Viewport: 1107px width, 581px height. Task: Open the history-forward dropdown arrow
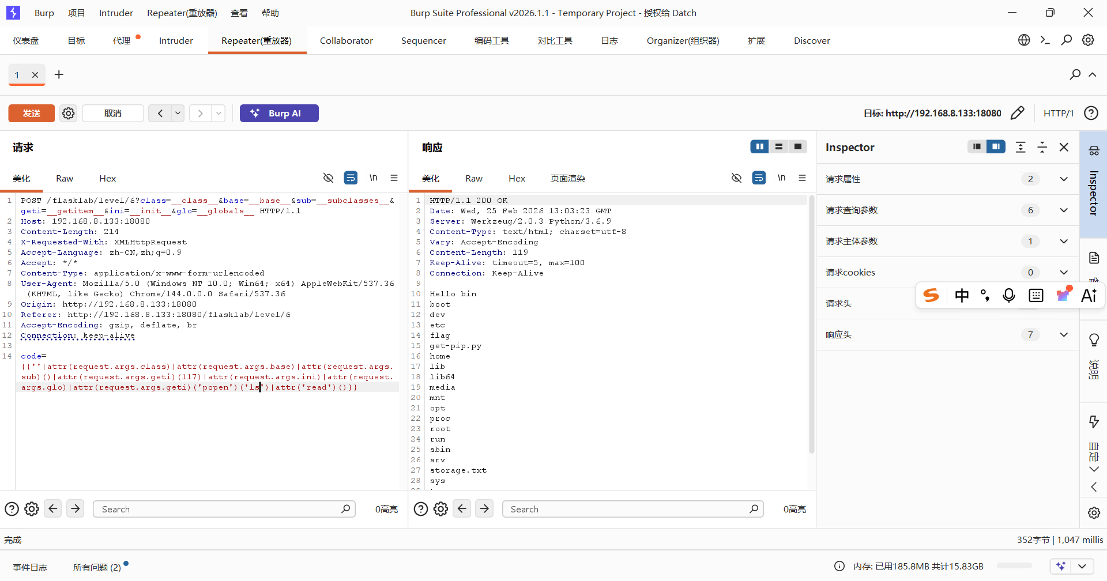[x=219, y=114]
